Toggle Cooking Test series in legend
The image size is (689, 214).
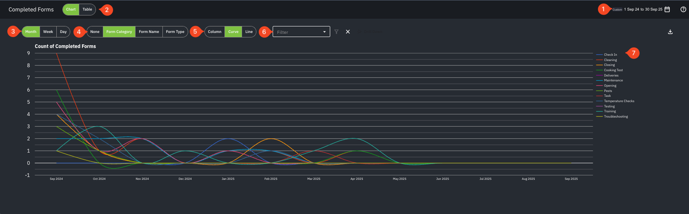pyautogui.click(x=609, y=70)
